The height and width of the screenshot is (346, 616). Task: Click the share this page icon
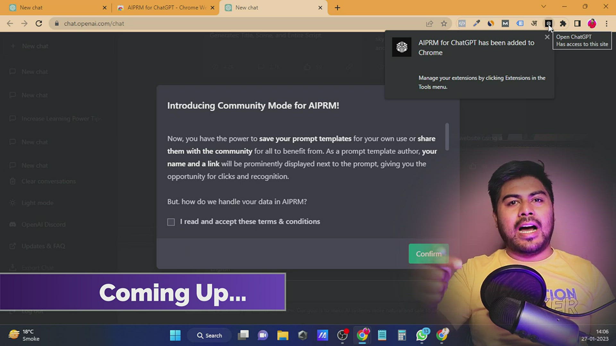tap(429, 23)
